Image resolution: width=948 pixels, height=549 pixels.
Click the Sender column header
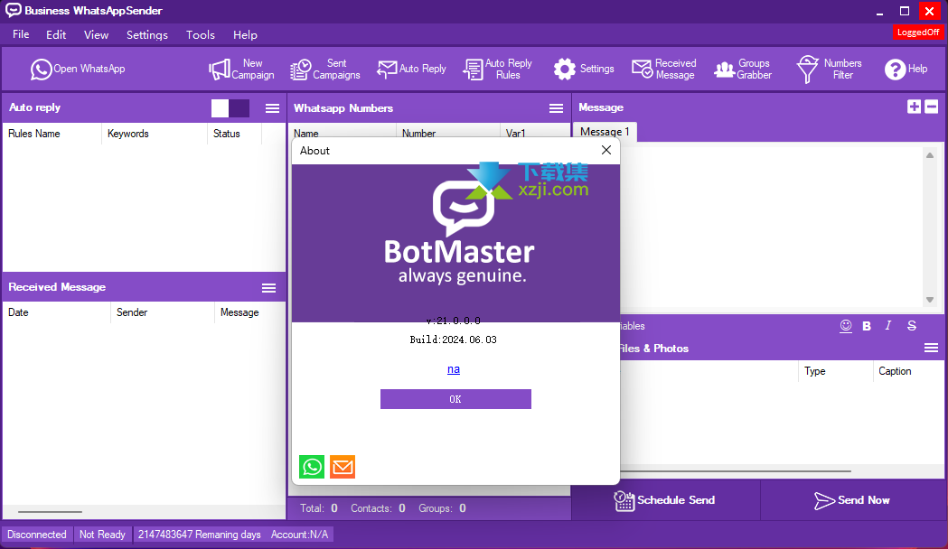[x=163, y=312]
